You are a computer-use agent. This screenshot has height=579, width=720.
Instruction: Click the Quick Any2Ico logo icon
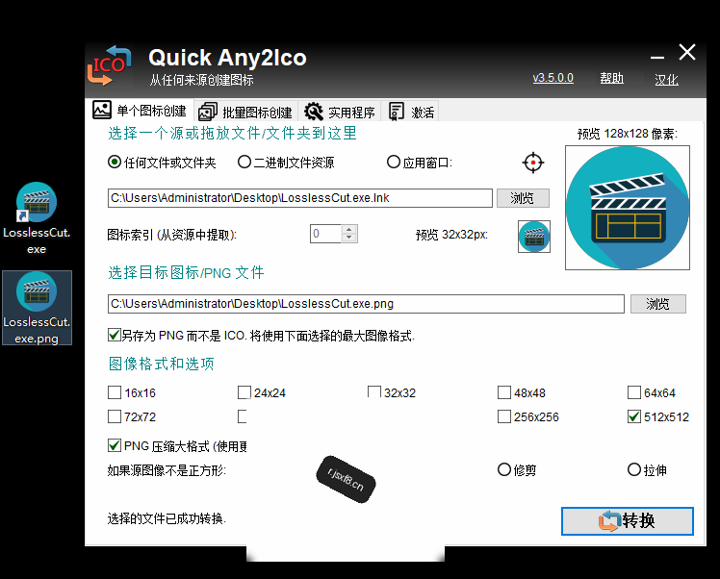tap(110, 65)
